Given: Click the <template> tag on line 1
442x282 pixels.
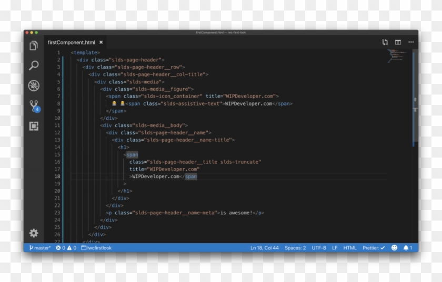Looking at the screenshot, I should pos(85,53).
